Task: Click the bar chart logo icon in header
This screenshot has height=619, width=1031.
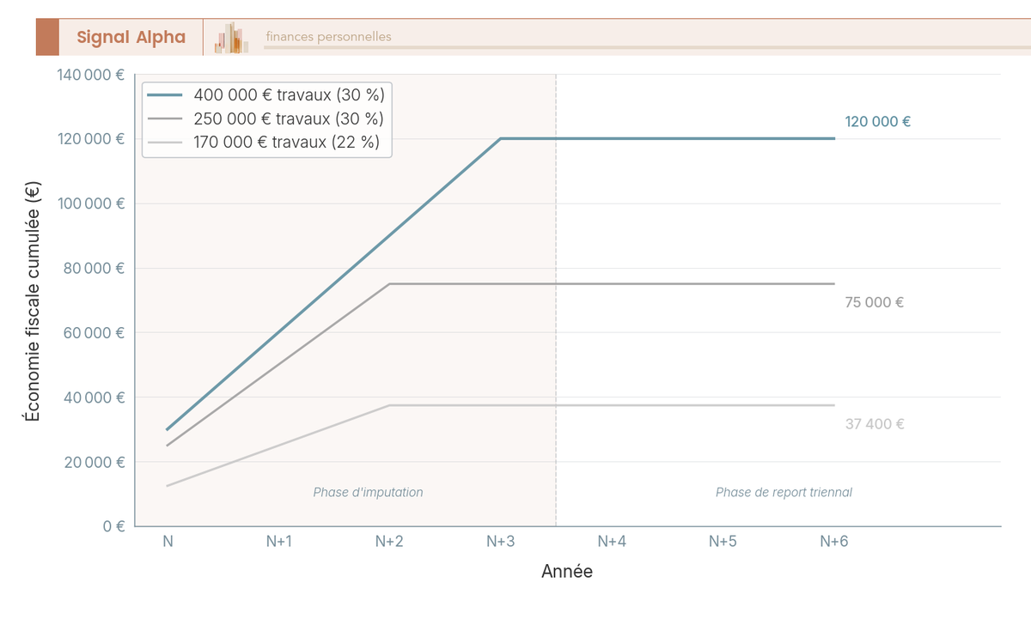Action: [x=231, y=38]
